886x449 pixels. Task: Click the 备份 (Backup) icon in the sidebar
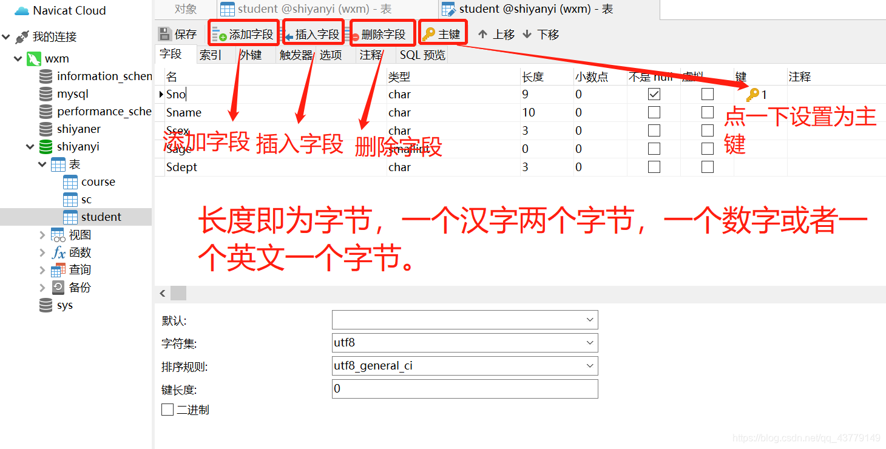57,287
